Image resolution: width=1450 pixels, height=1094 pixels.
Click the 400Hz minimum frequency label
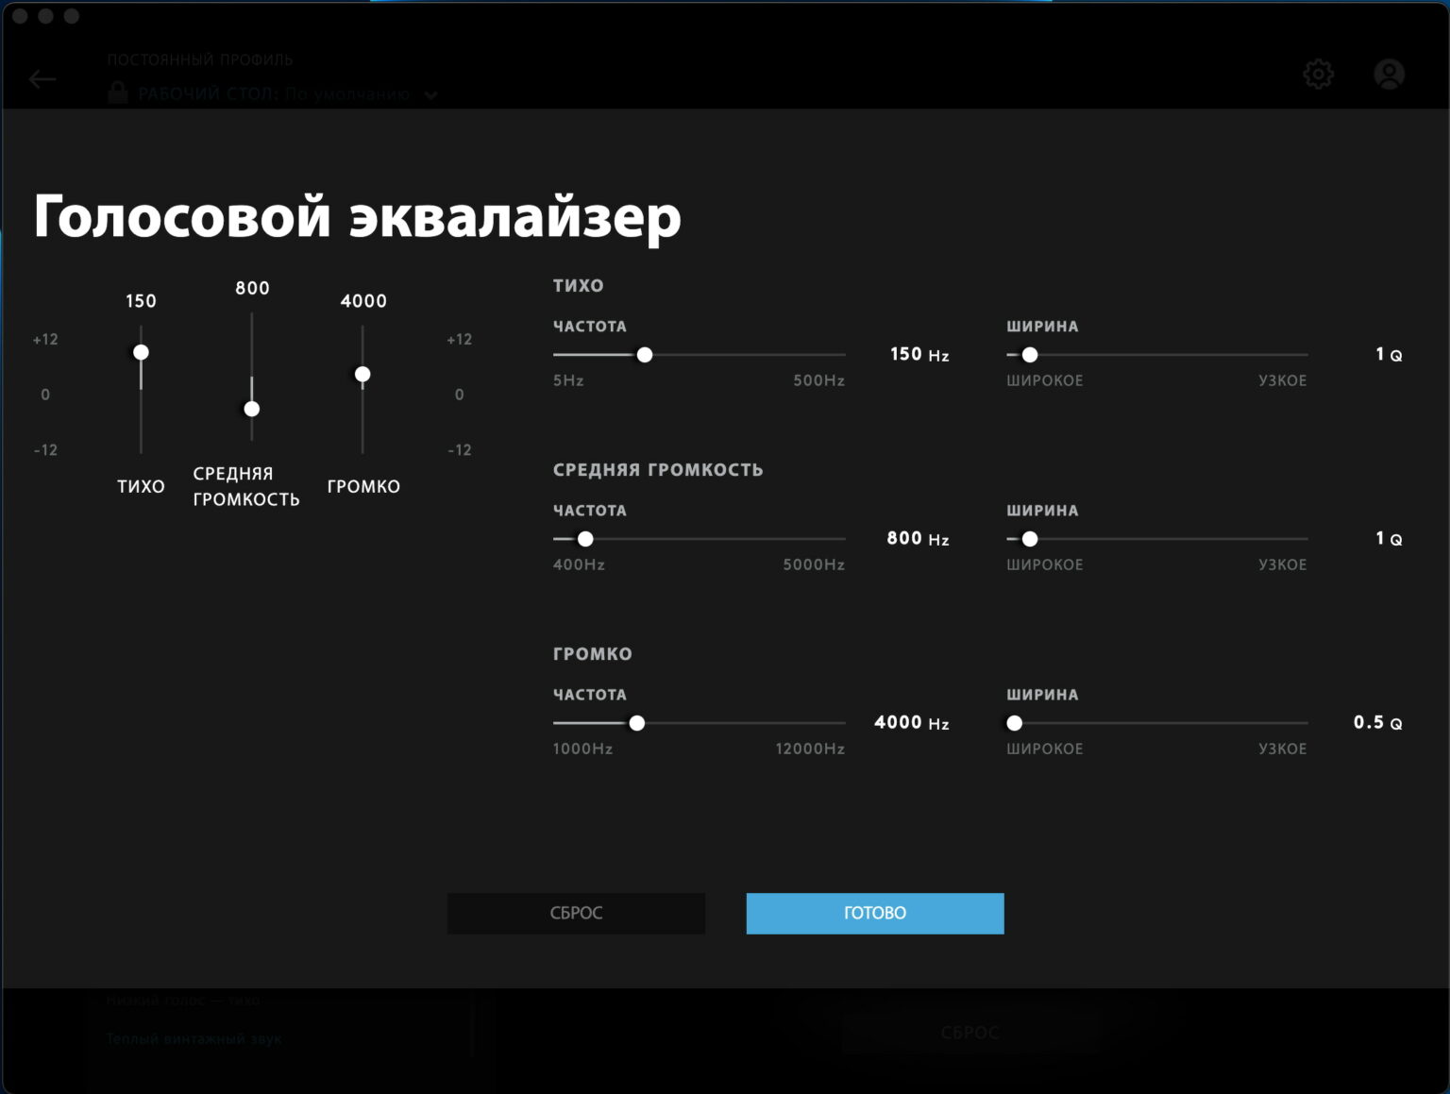(x=579, y=564)
